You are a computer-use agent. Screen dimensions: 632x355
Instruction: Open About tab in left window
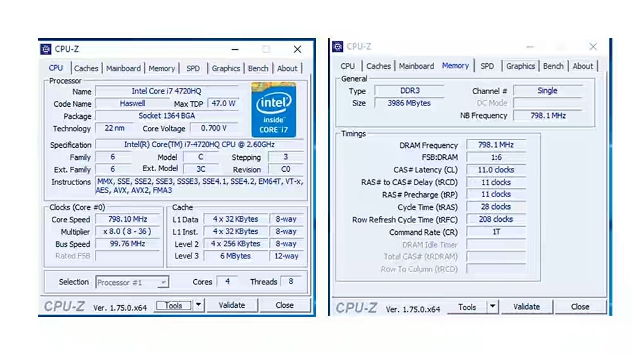[x=287, y=68]
